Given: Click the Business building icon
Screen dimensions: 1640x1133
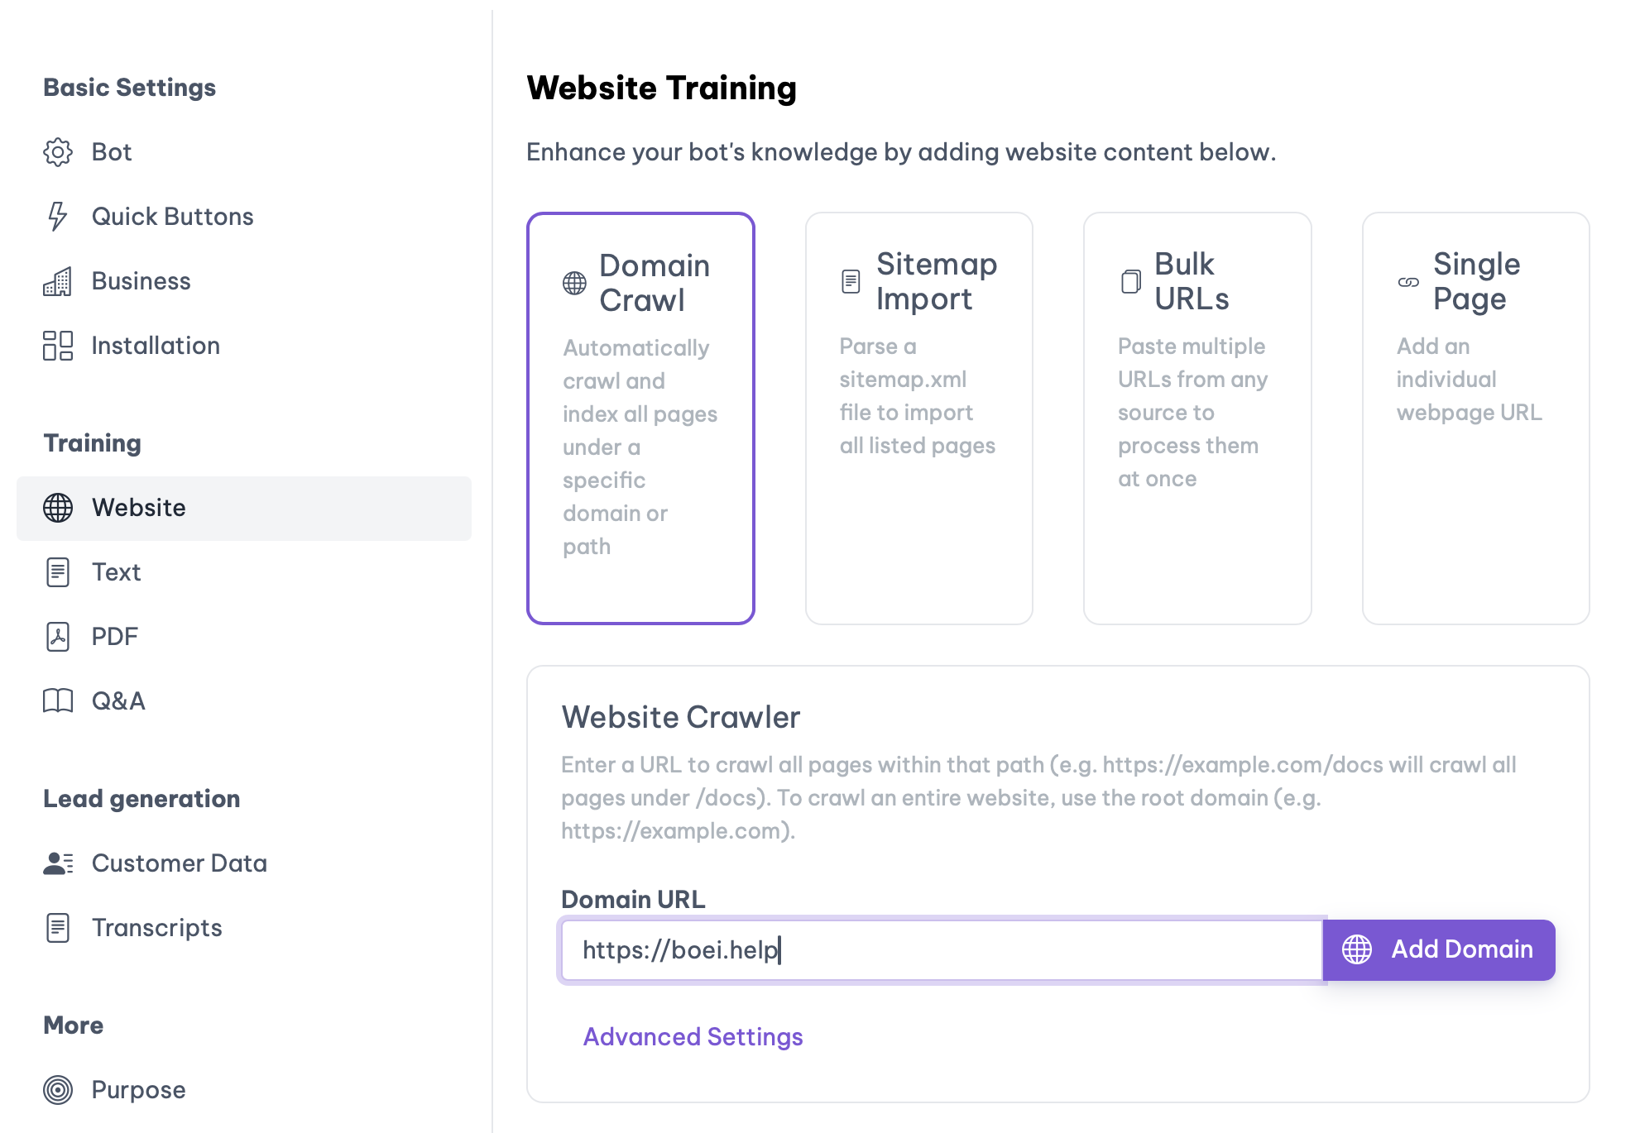Looking at the screenshot, I should (58, 281).
